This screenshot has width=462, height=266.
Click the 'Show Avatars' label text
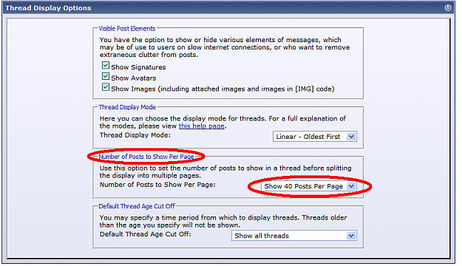point(134,78)
